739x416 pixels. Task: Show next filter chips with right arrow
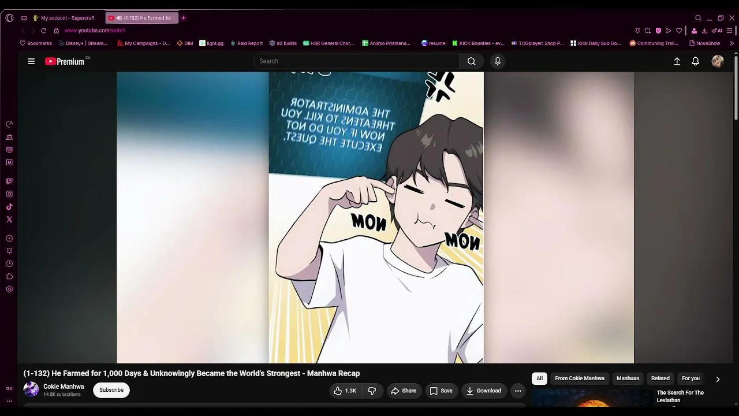(x=718, y=379)
